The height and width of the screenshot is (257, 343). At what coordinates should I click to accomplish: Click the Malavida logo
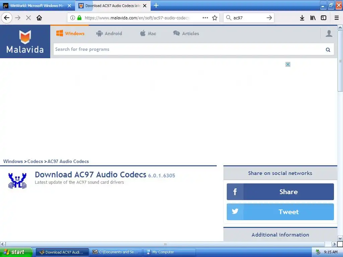pyautogui.click(x=25, y=41)
